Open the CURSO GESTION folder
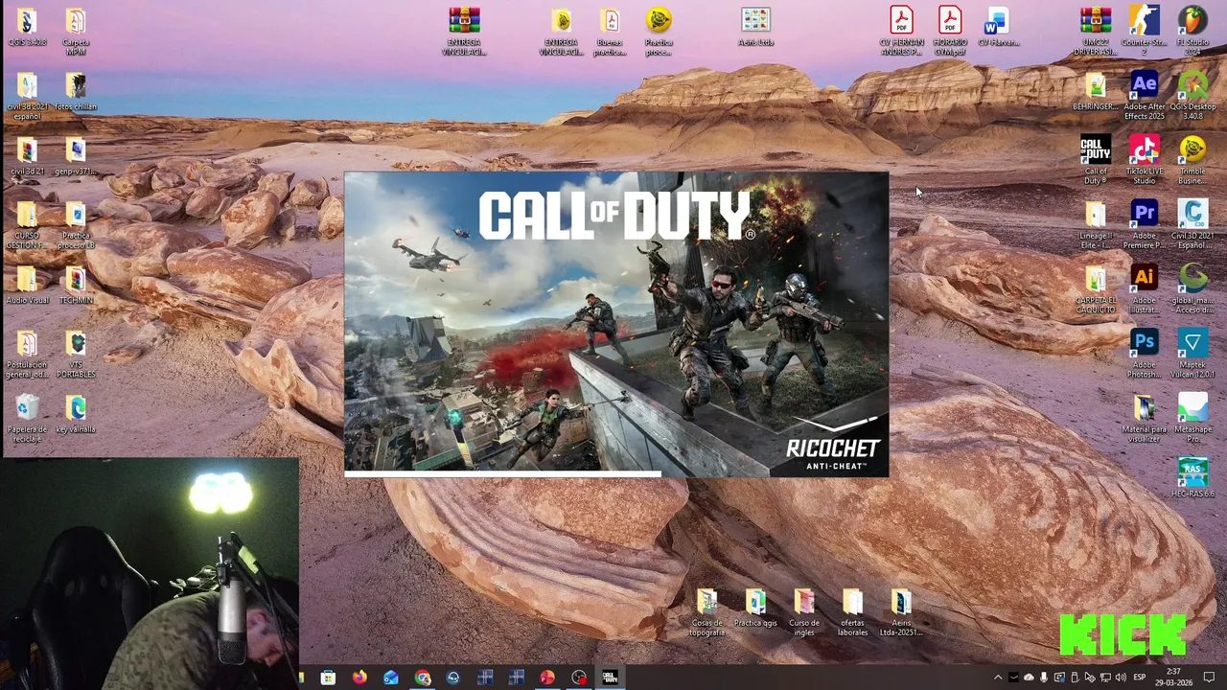The width and height of the screenshot is (1227, 690). coord(27,225)
